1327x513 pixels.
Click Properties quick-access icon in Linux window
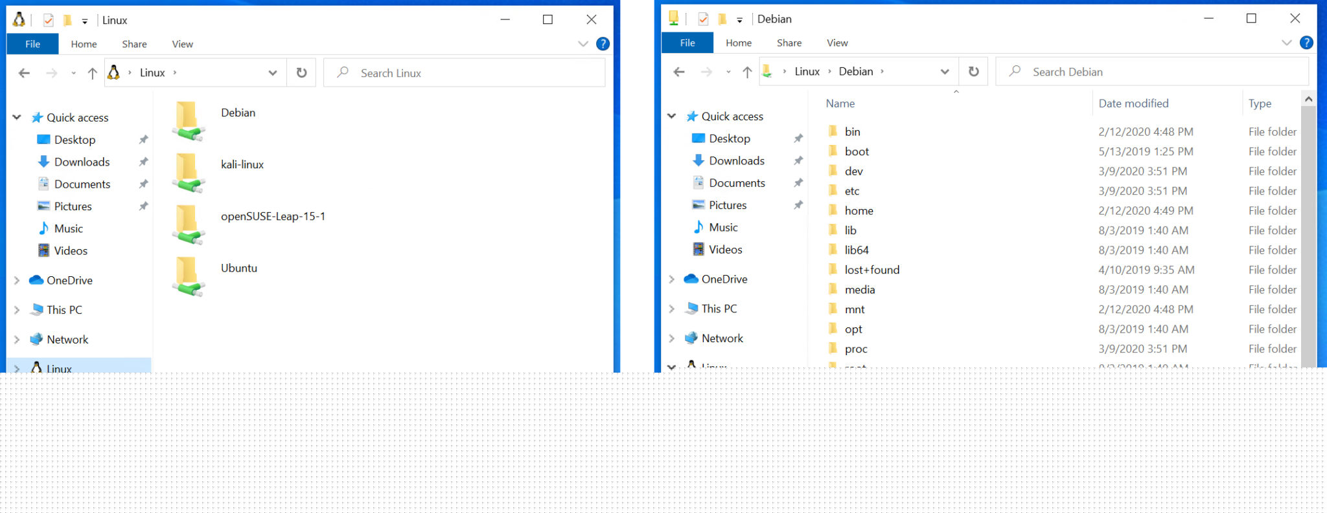click(x=49, y=21)
